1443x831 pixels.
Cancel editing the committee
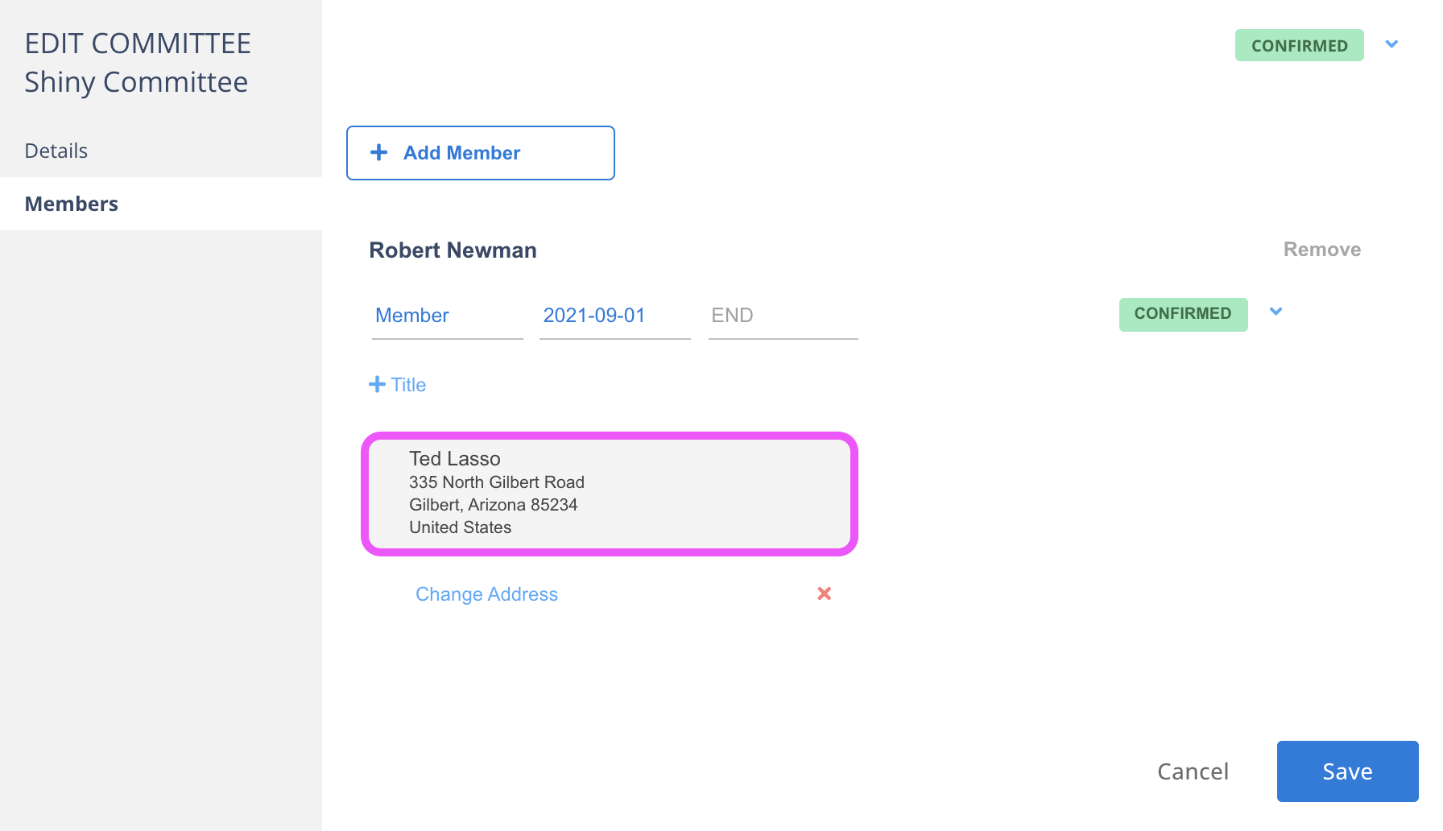pos(1193,771)
